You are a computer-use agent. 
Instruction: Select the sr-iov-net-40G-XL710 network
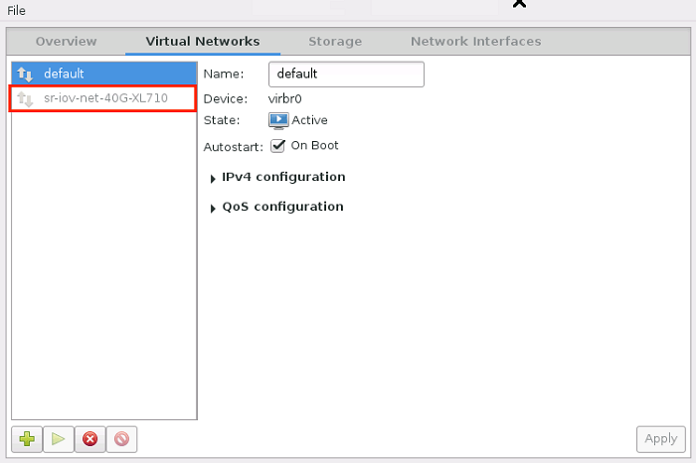(105, 98)
